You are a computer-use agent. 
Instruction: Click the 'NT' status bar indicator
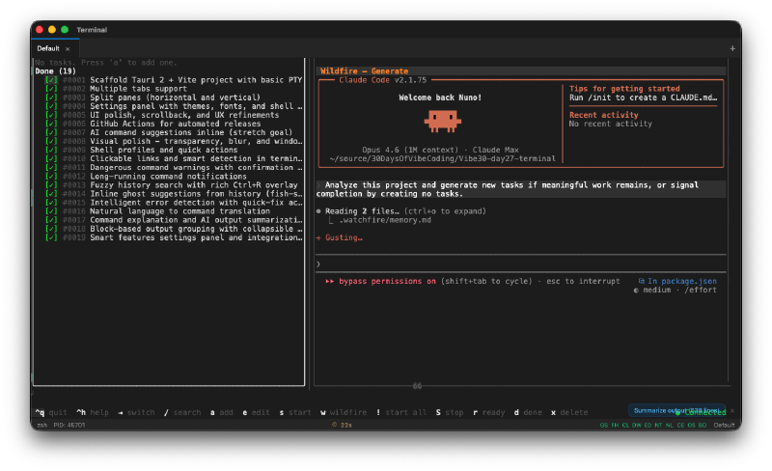tap(658, 426)
